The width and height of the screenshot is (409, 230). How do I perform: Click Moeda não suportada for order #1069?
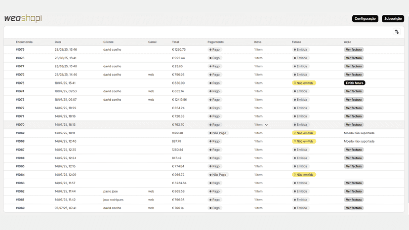(x=359, y=133)
